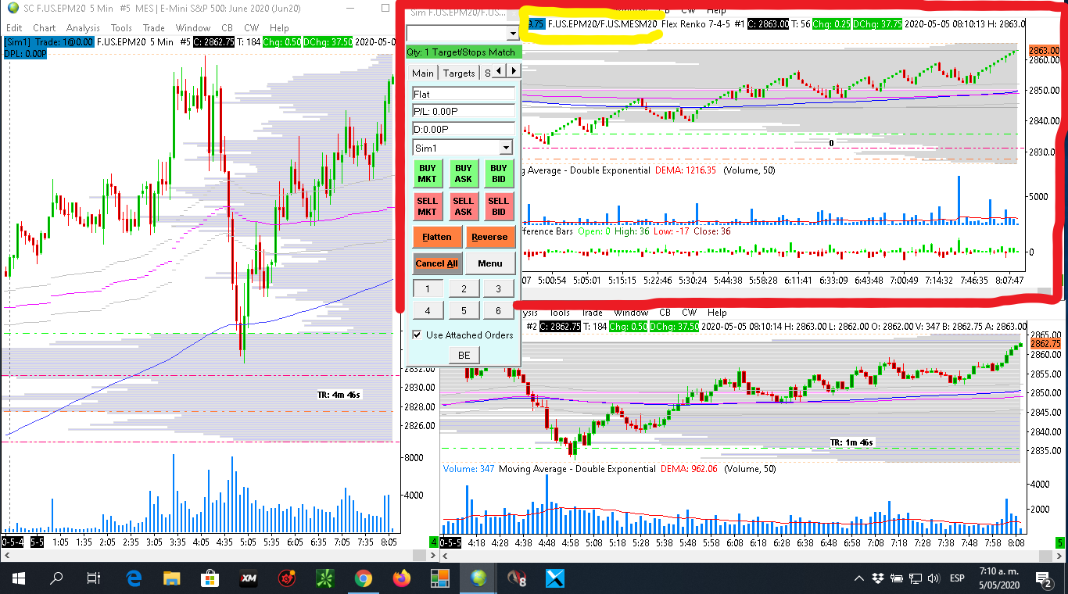The height and width of the screenshot is (594, 1068).
Task: Open the Windows Start menu
Action: coord(18,578)
